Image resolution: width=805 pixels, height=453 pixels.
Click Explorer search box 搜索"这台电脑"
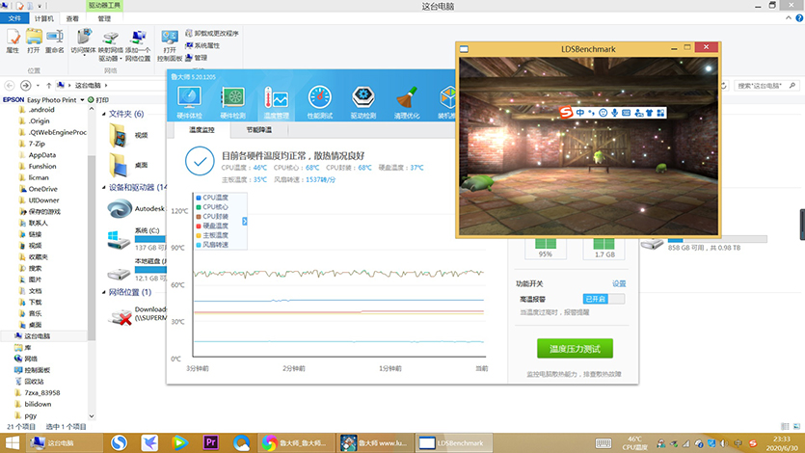(x=766, y=86)
